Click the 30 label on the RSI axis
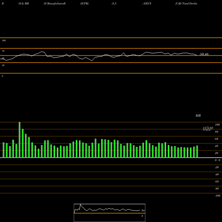The image size is (222, 222). [3, 65]
